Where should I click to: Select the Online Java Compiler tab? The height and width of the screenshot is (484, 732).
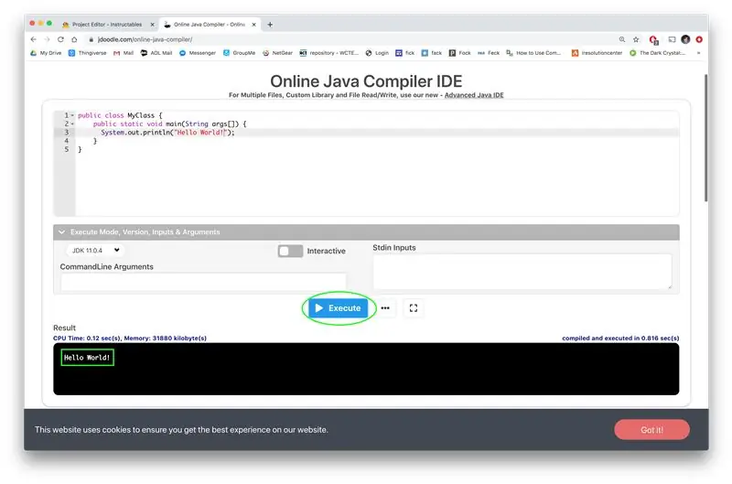coord(209,25)
